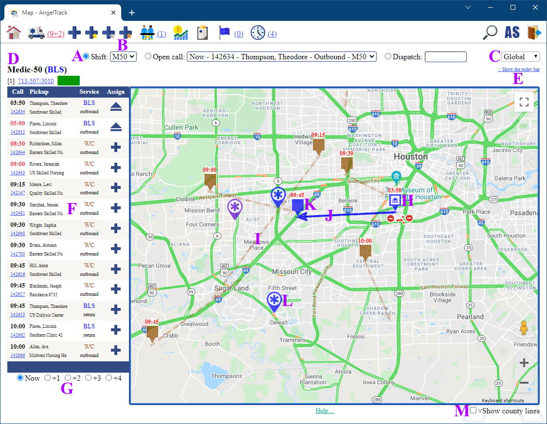The height and width of the screenshot is (424, 547).
Task: Zoom in on the map
Action: (524, 363)
